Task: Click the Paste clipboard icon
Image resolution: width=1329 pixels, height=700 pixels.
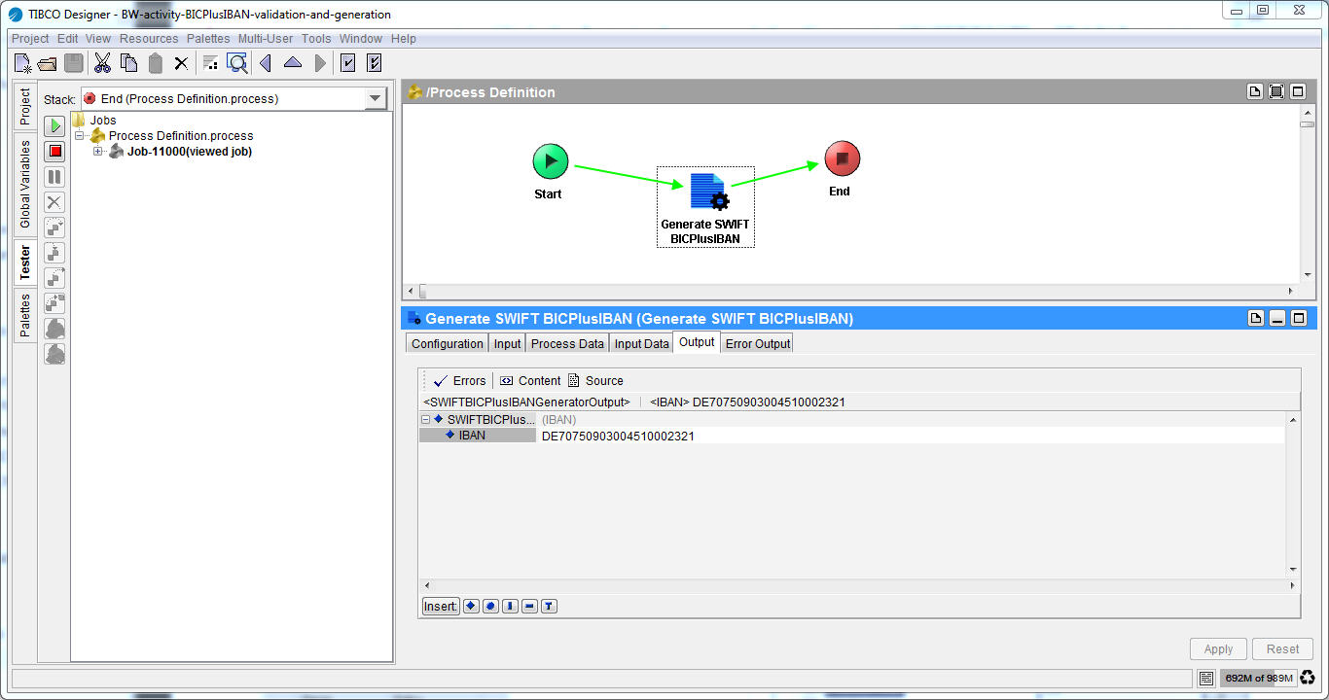Action: [155, 63]
